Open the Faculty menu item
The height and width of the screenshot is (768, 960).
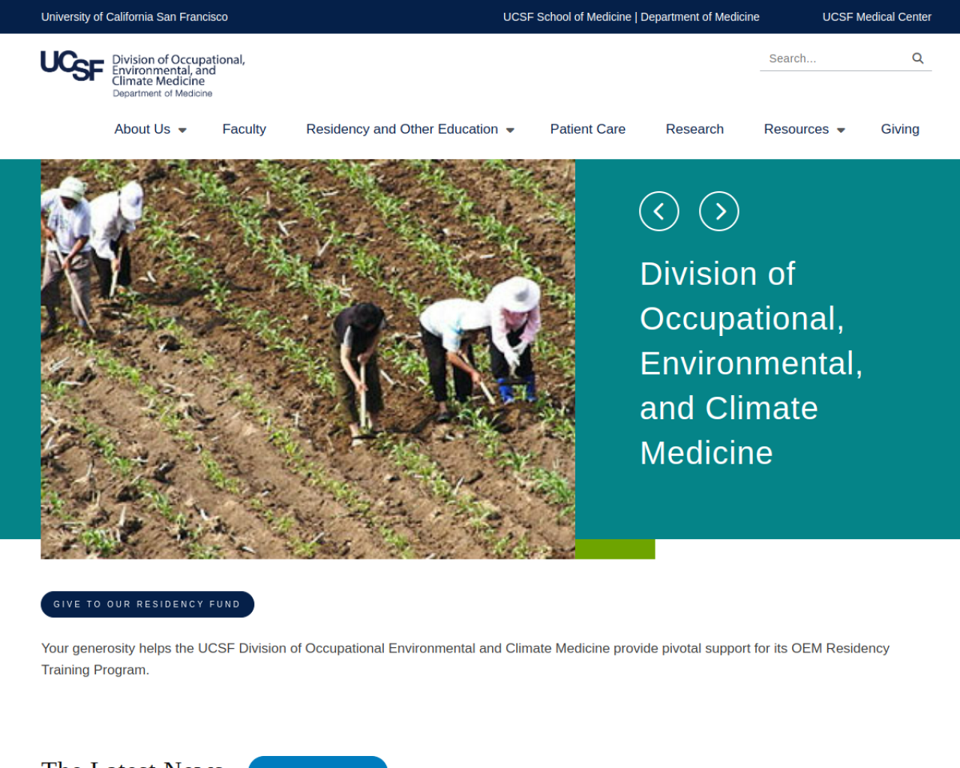[x=244, y=129]
